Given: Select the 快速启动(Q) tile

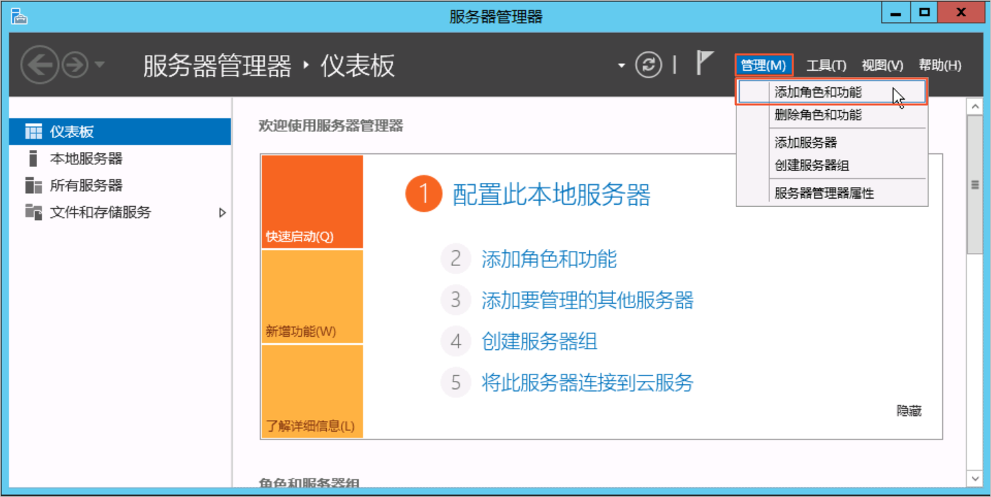Looking at the screenshot, I should 312,202.
